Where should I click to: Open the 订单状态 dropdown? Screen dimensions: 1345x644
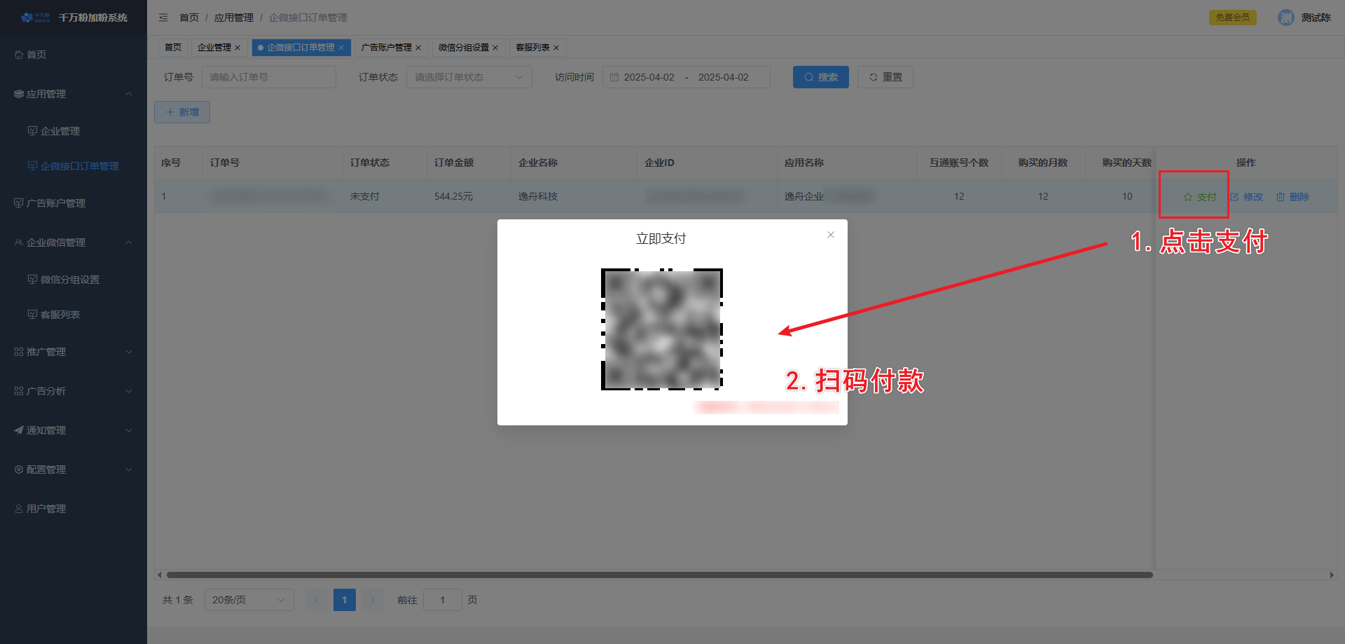pyautogui.click(x=469, y=77)
